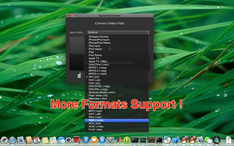Launch FaceTime camera icon in dock
The width and height of the screenshot is (234, 146).
69,140
